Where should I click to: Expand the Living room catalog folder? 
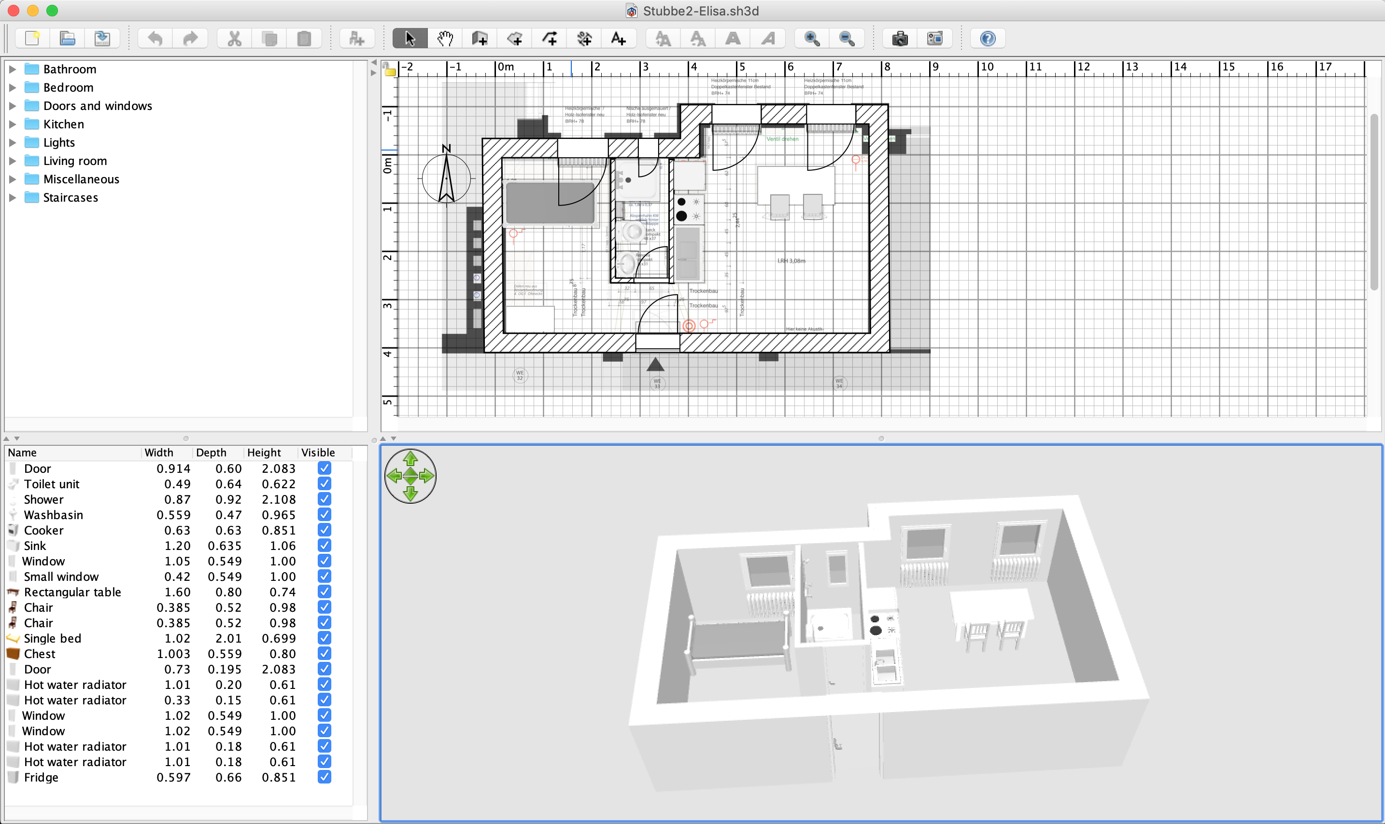(x=12, y=161)
